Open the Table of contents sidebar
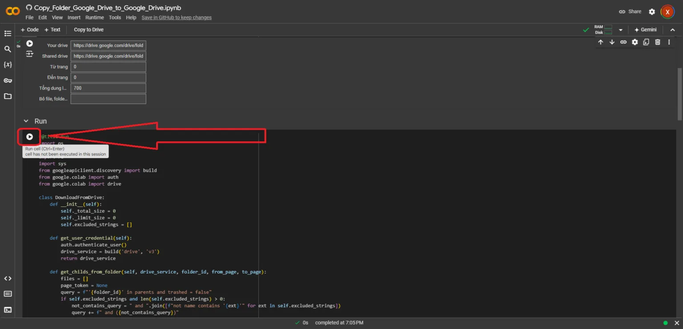Image resolution: width=683 pixels, height=329 pixels. click(x=8, y=33)
